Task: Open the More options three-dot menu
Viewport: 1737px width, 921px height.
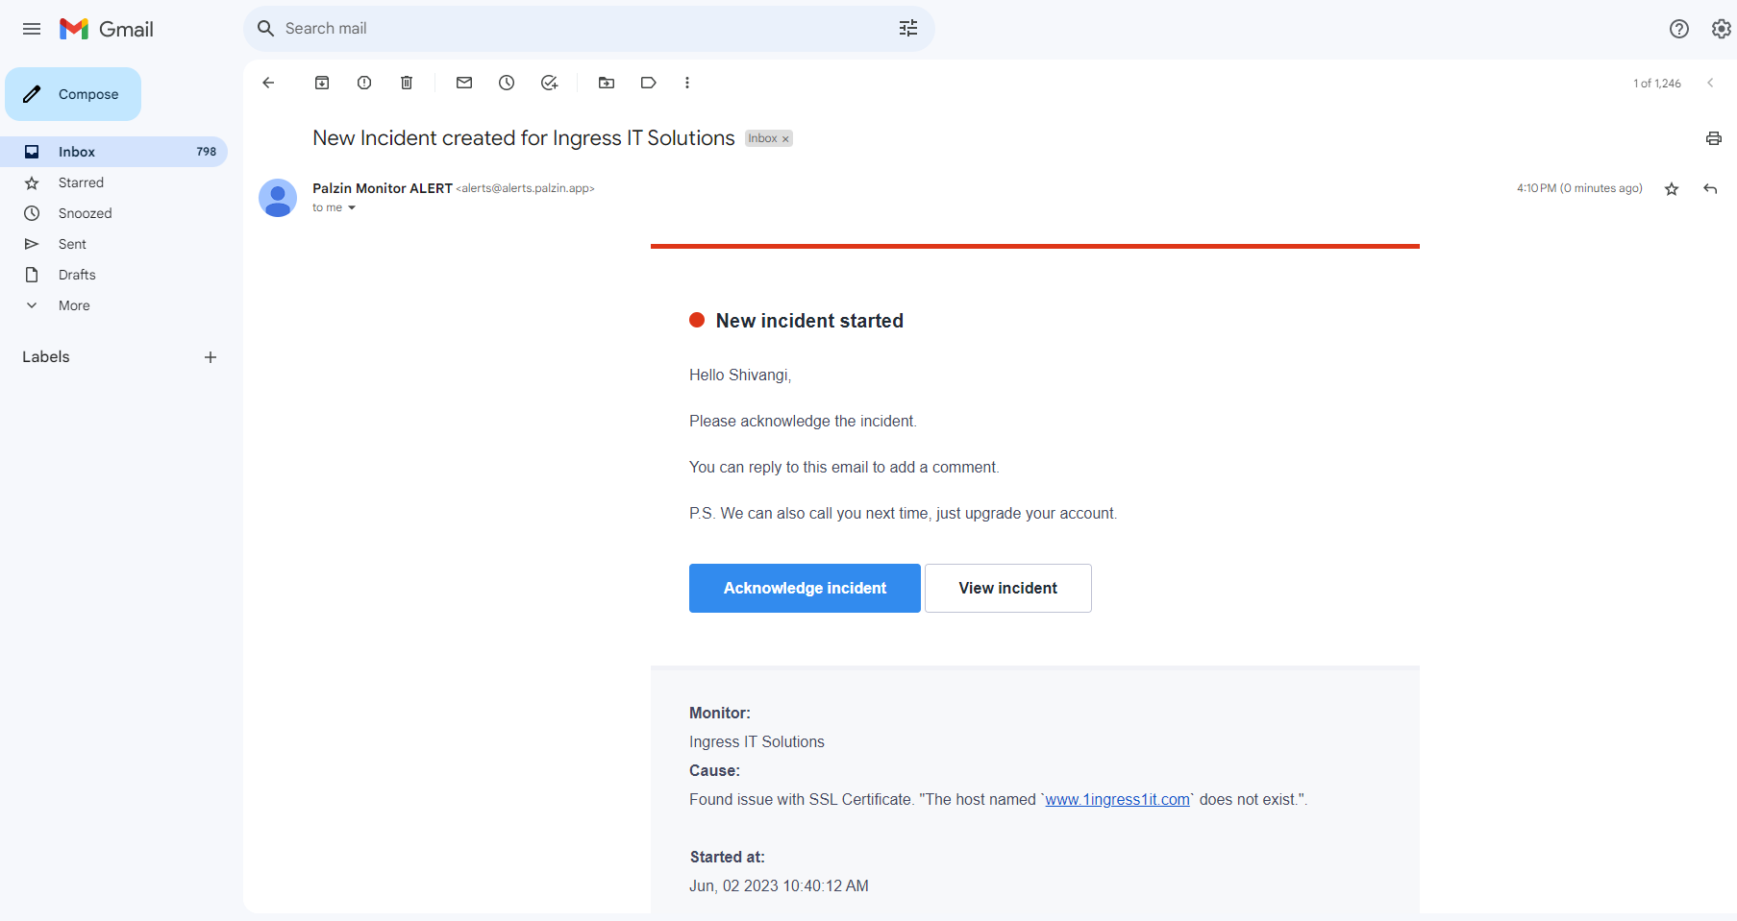Action: pyautogui.click(x=687, y=83)
